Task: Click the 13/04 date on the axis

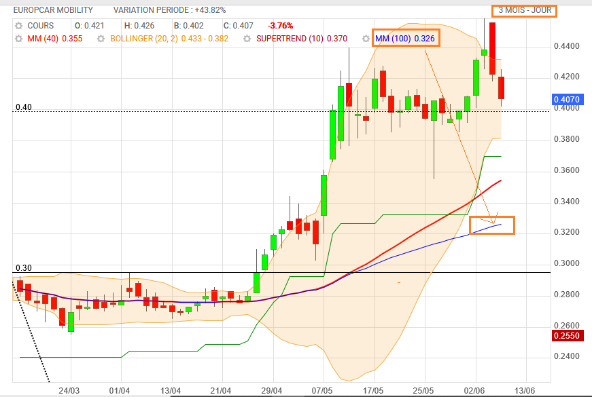Action: (171, 391)
